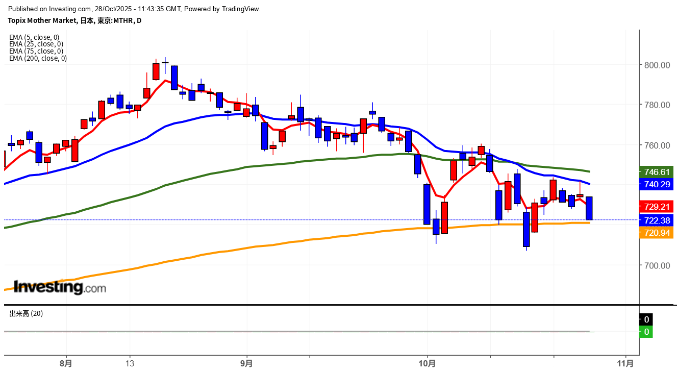Click the 700.00 level on price axis
Viewport: 677px width, 372px height.
tap(656, 265)
